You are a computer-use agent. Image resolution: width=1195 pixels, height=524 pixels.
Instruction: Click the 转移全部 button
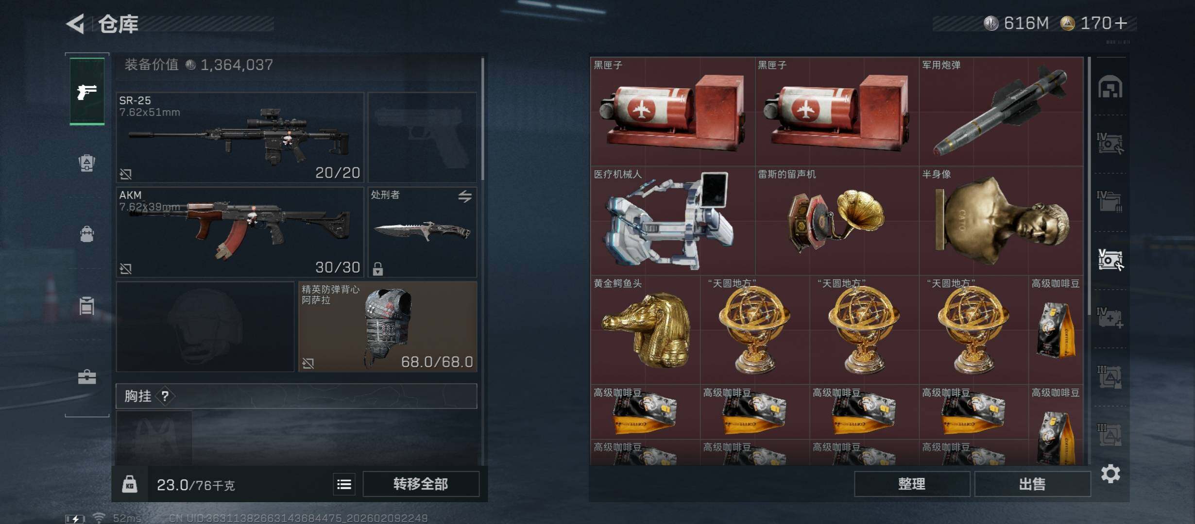[421, 484]
